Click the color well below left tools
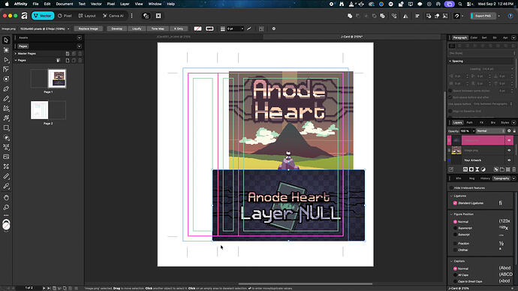 point(6,225)
